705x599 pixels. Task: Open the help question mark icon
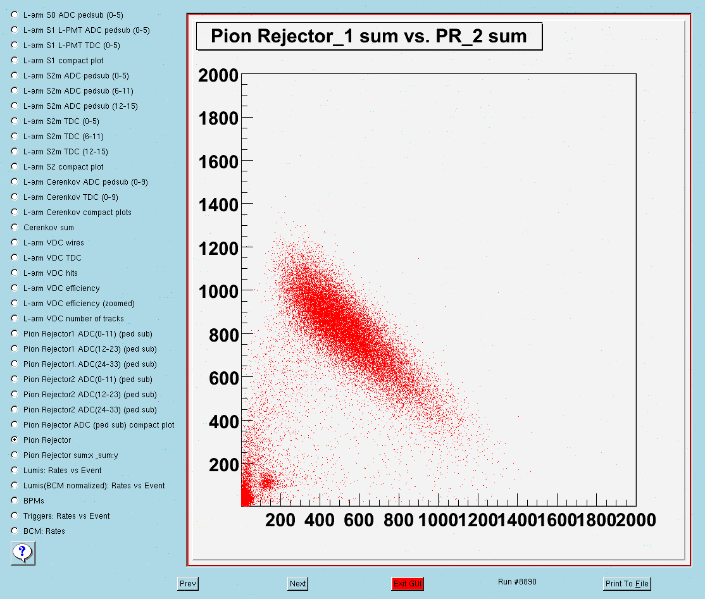[23, 553]
